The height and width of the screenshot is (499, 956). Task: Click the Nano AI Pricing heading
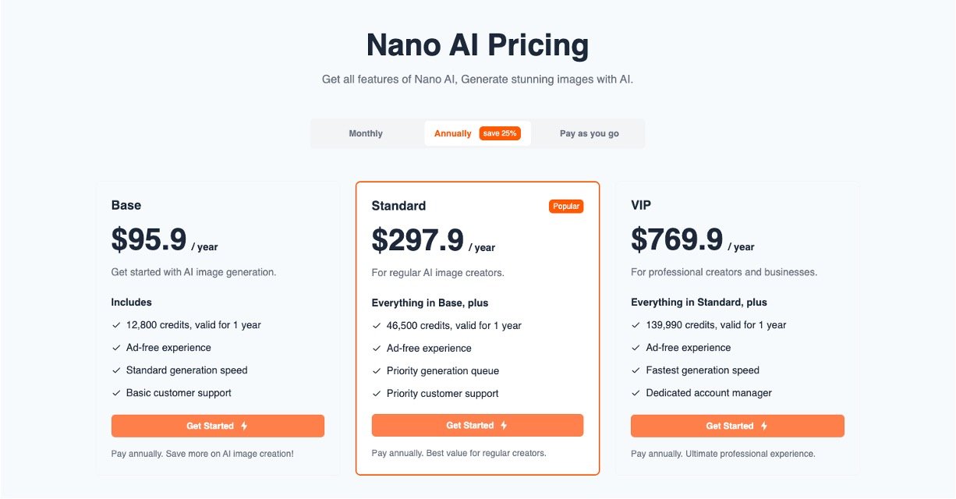click(477, 45)
